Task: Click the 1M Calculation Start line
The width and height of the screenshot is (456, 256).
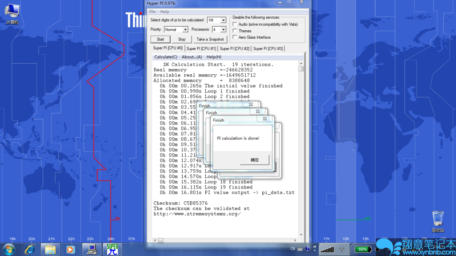Action: 218,64
